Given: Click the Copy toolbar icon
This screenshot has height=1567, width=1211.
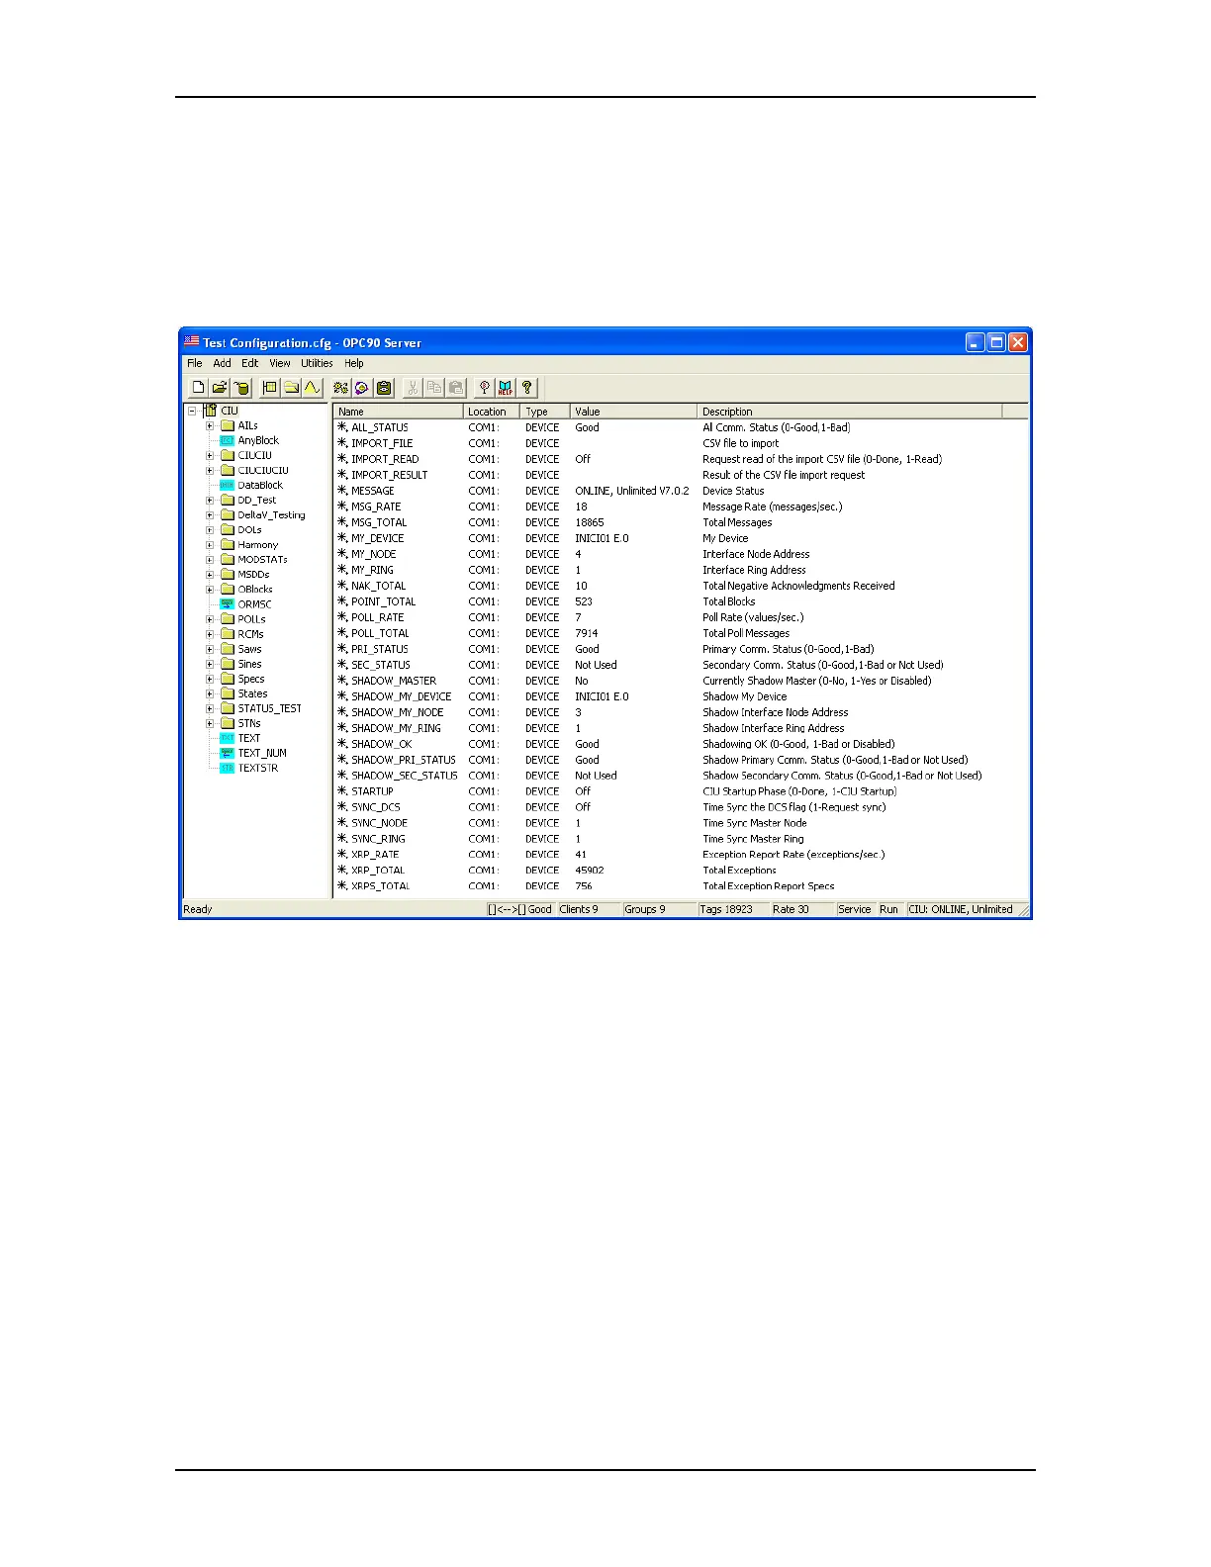Looking at the screenshot, I should coord(434,388).
